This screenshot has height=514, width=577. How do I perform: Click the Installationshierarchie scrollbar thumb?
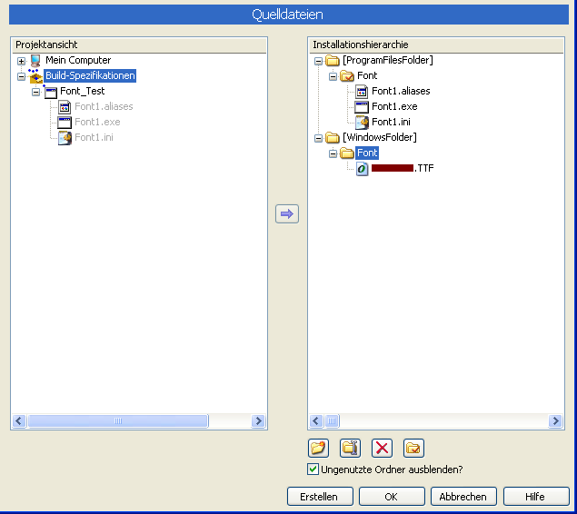[332, 421]
